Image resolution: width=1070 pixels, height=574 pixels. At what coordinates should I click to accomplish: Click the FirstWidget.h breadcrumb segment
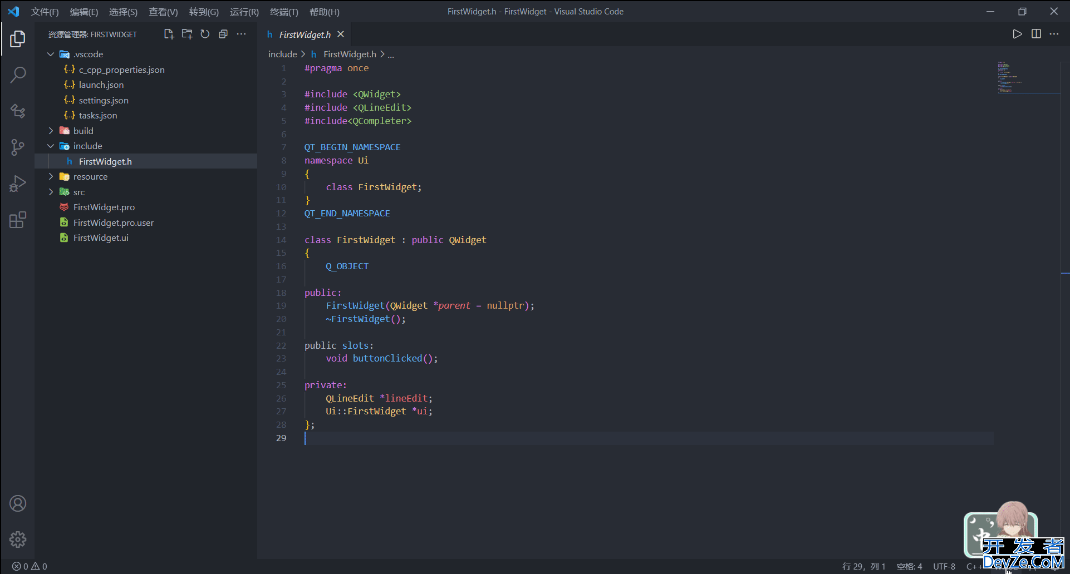click(350, 54)
